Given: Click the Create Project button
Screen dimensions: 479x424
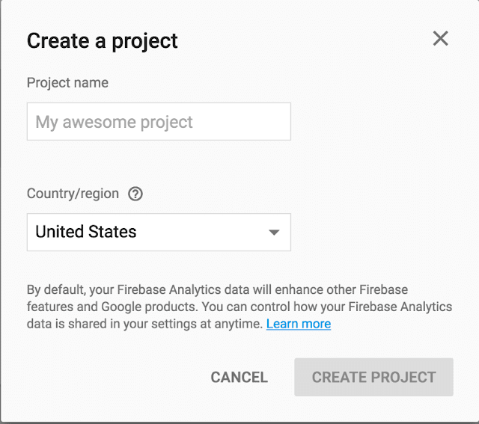Looking at the screenshot, I should [x=373, y=378].
